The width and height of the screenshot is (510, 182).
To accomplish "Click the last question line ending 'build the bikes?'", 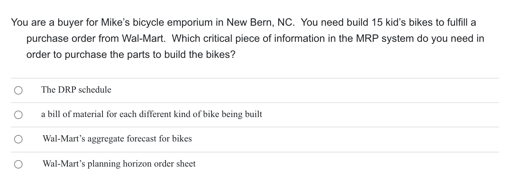I will click(x=131, y=55).
